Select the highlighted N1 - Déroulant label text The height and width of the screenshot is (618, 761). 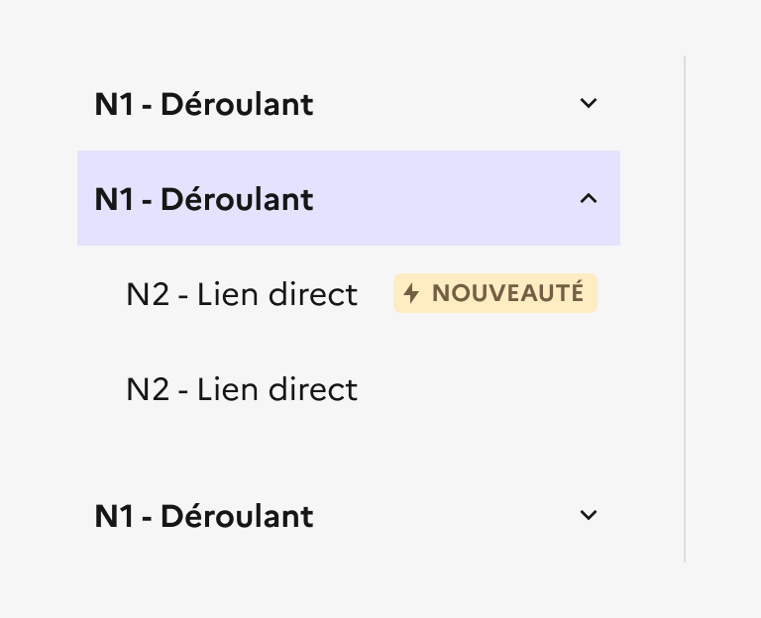(x=204, y=199)
